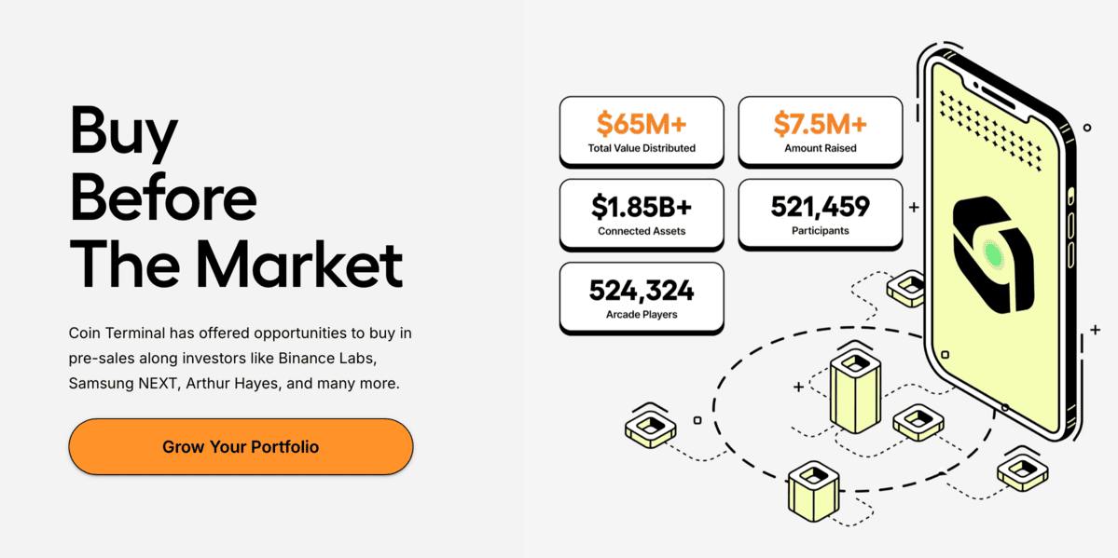The image size is (1118, 558).
Task: Click the Coin Terminal logo on phone
Action: [x=992, y=254]
